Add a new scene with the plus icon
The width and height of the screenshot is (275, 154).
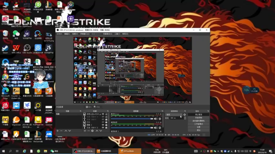(x=57, y=131)
